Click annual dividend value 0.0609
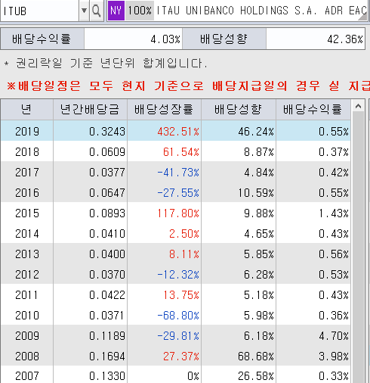 click(107, 152)
